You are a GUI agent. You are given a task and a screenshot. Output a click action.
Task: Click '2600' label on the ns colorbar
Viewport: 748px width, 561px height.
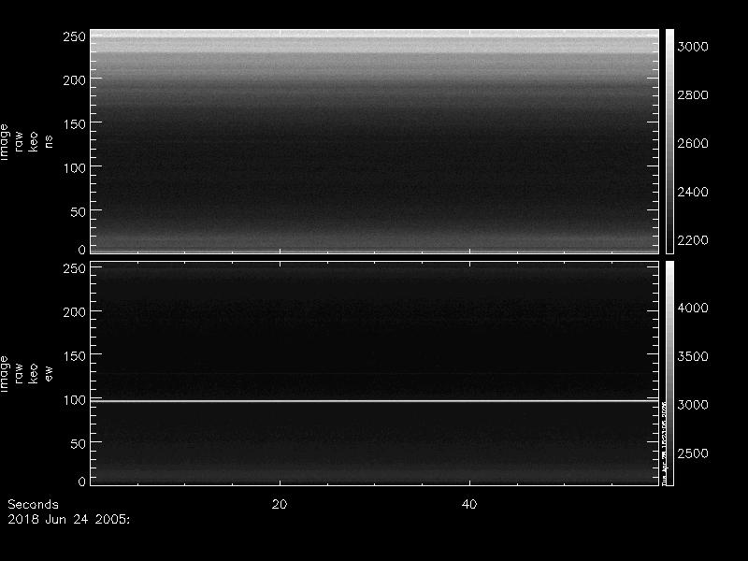coord(693,143)
